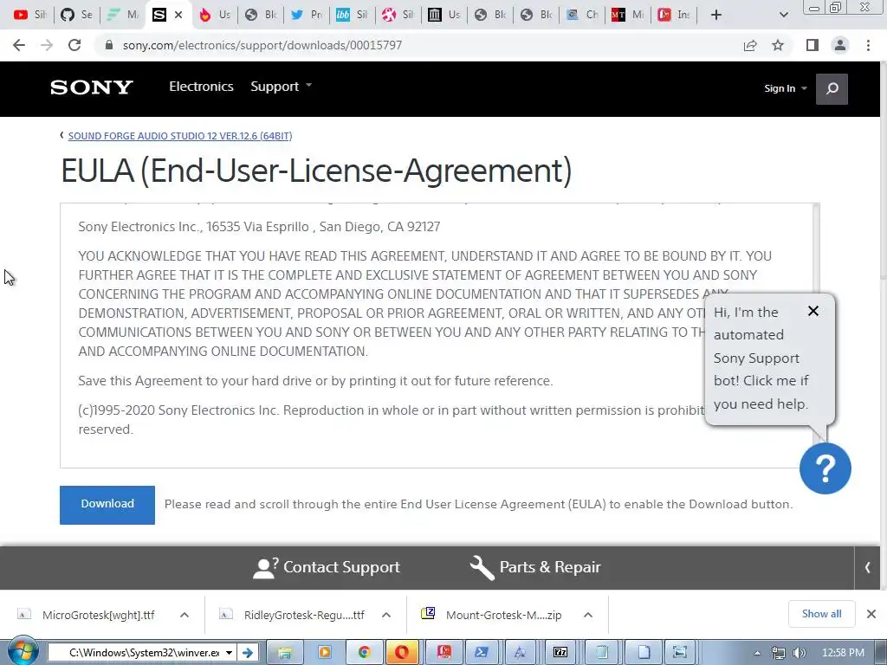
Task: Return to Sound Forge Audio Studio 12 link
Action: 180,136
